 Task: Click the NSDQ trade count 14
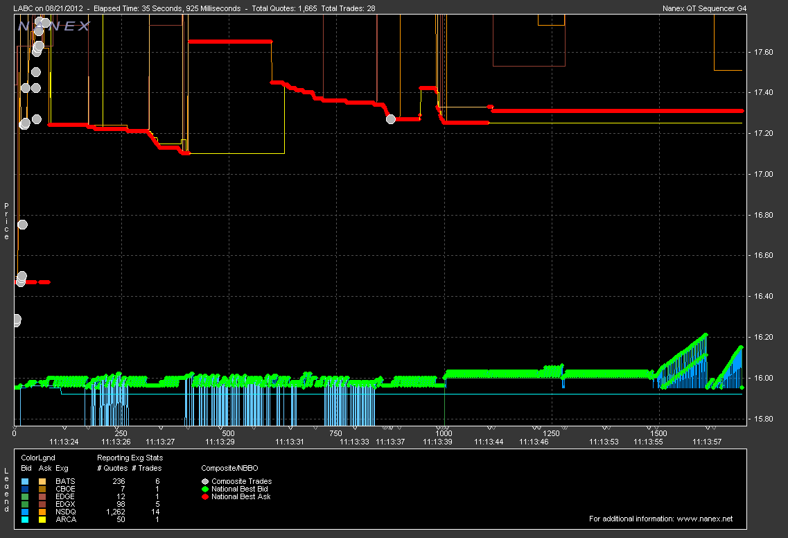pos(155,512)
